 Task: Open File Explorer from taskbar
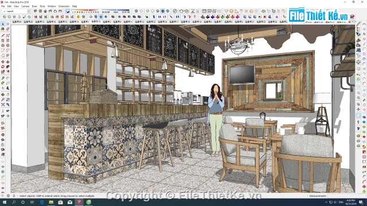51,202
